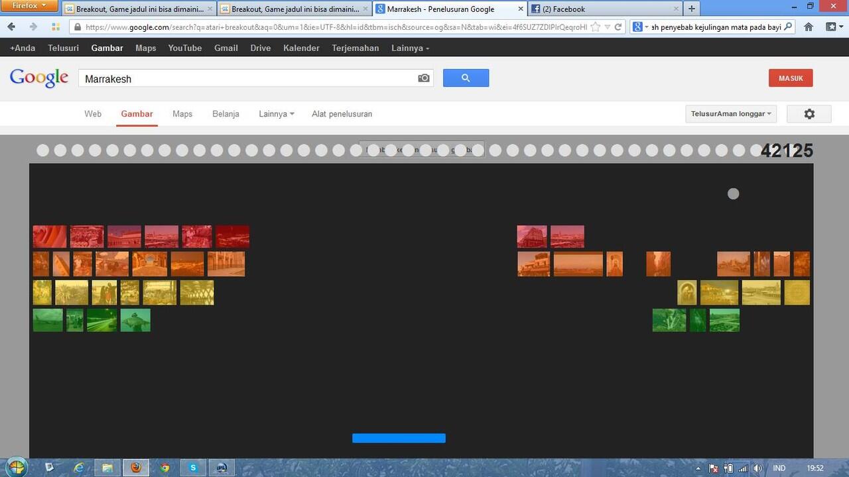Click the Firefox taskbar icon
This screenshot has width=849, height=477.
tap(136, 468)
